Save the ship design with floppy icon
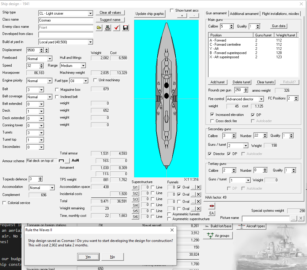 click(x=125, y=28)
